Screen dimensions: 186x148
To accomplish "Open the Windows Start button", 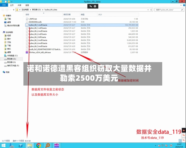I will pos(3,145).
